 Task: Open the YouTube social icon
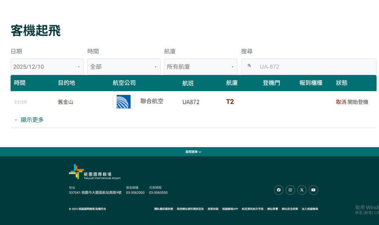(x=313, y=190)
